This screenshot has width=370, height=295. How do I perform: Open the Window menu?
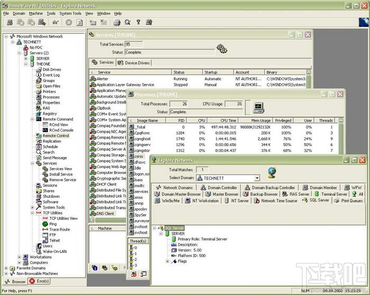coord(104,13)
